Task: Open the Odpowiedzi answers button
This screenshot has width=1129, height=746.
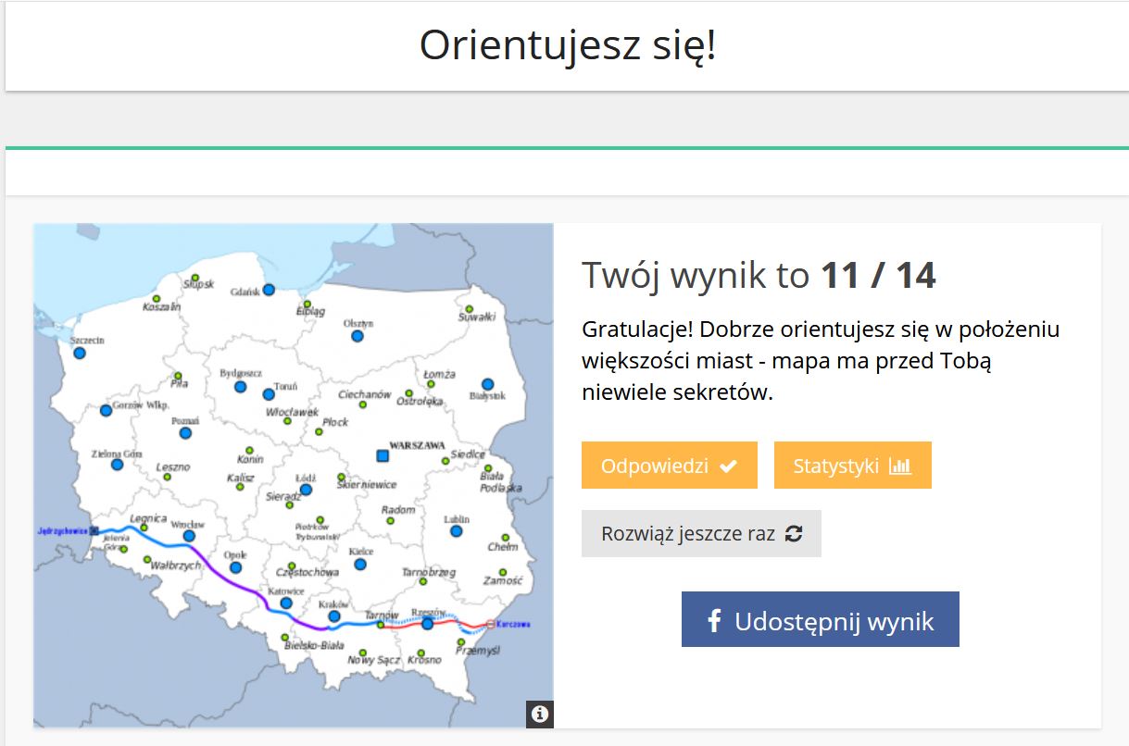Action: click(x=669, y=466)
